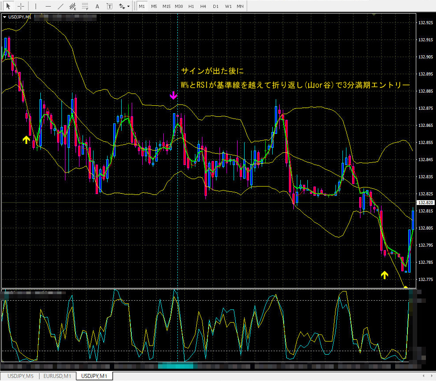436x381 pixels.
Task: Activate the Crosshair tool
Action: (21, 6)
